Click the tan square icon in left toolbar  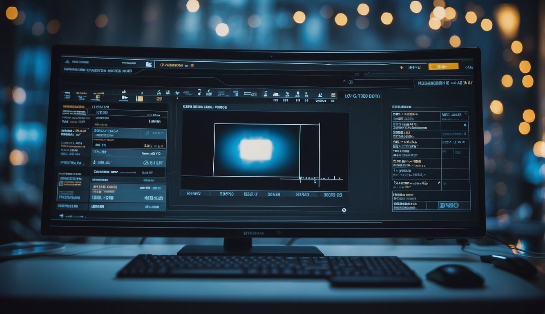pyautogui.click(x=139, y=98)
